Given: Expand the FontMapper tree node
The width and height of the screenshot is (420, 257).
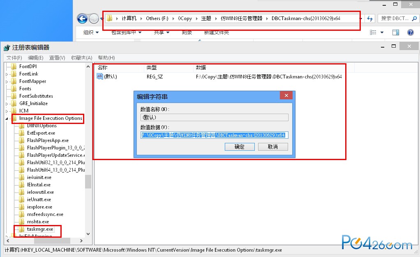Looking at the screenshot, I should pyautogui.click(x=7, y=82).
